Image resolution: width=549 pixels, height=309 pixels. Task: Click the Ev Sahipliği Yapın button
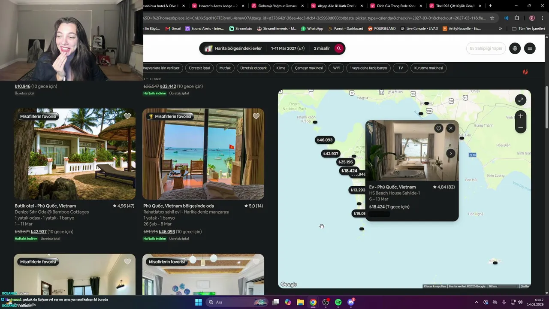[x=486, y=48]
